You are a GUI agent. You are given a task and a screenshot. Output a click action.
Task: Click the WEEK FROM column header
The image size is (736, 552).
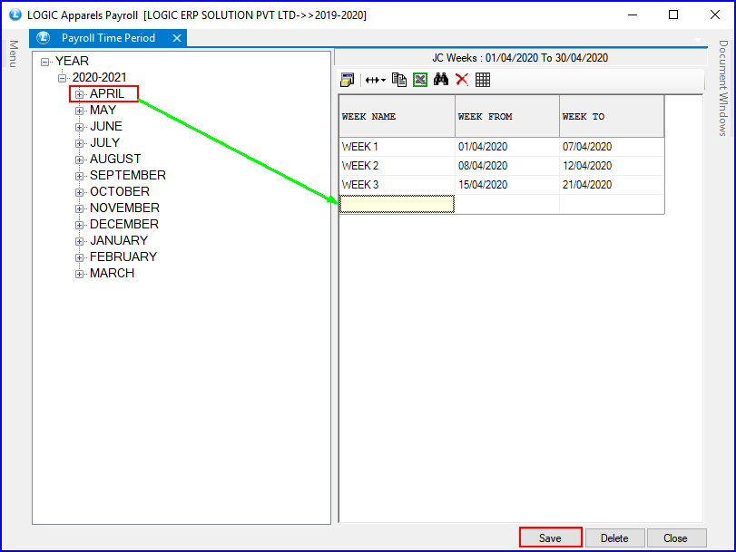tap(507, 116)
